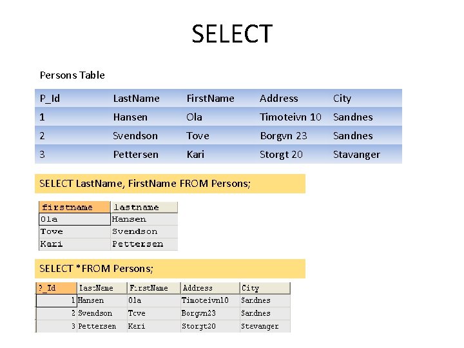Screen dimensions: 464x348
Task: Select the lastname column header in result grid
Action: 144,207
